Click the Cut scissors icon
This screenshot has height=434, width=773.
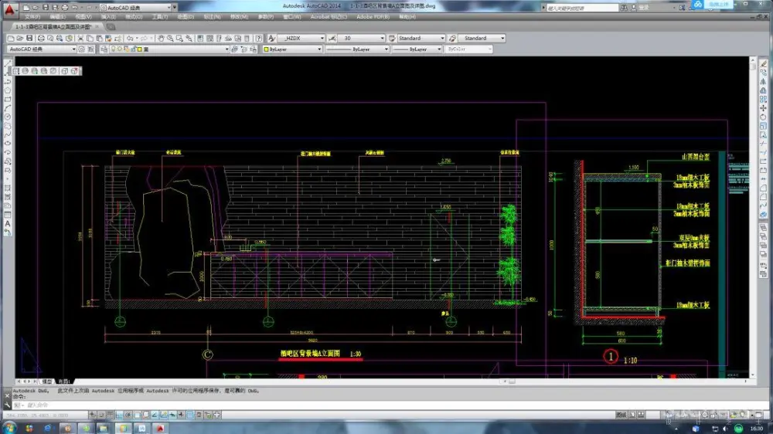(x=79, y=38)
